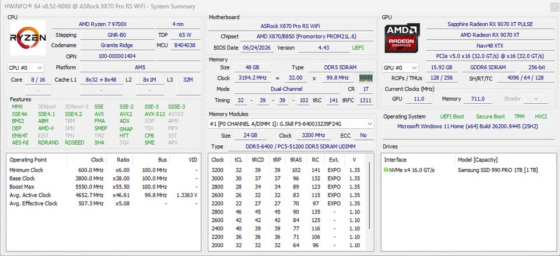The image size is (560, 256).
Task: Click the UEFI label next to BIOS version
Action: [358, 47]
